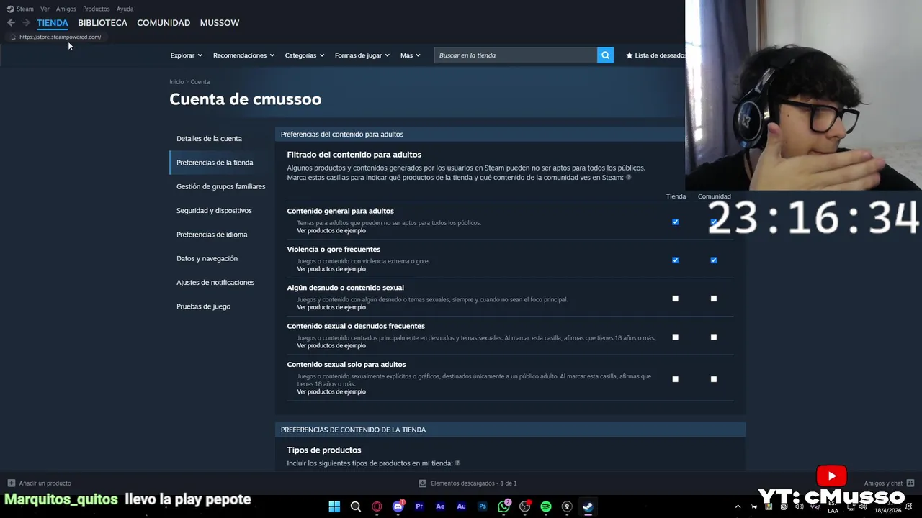Click the magnifier search button in store
The image size is (922, 518).
click(x=605, y=55)
